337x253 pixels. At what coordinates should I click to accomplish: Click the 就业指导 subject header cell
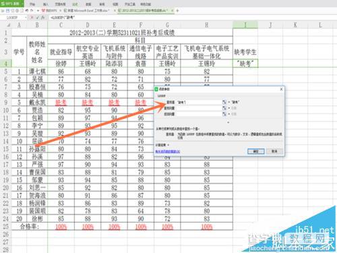(x=61, y=52)
